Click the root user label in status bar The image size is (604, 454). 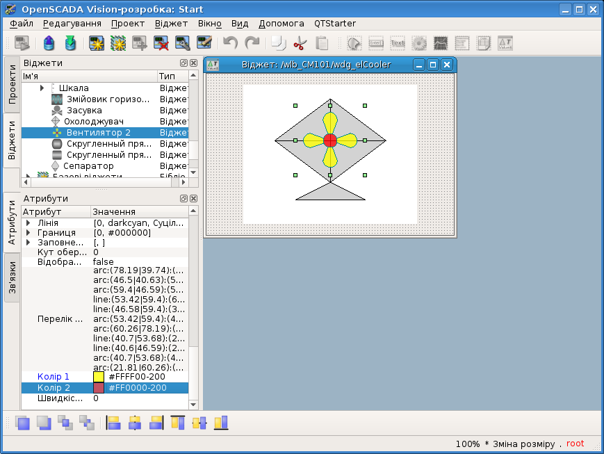[x=575, y=444]
